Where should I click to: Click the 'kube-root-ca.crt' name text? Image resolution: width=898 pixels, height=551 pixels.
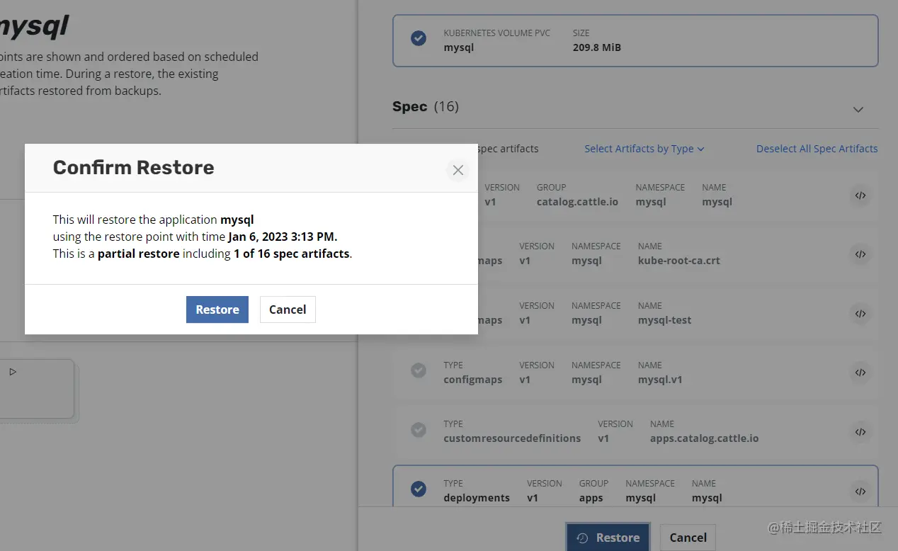679,261
